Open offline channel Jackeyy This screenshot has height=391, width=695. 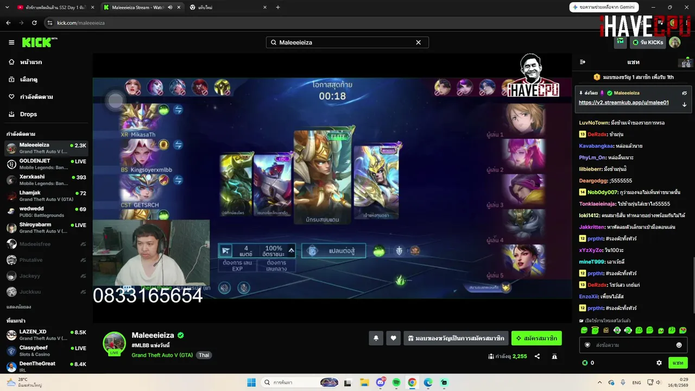pos(46,276)
